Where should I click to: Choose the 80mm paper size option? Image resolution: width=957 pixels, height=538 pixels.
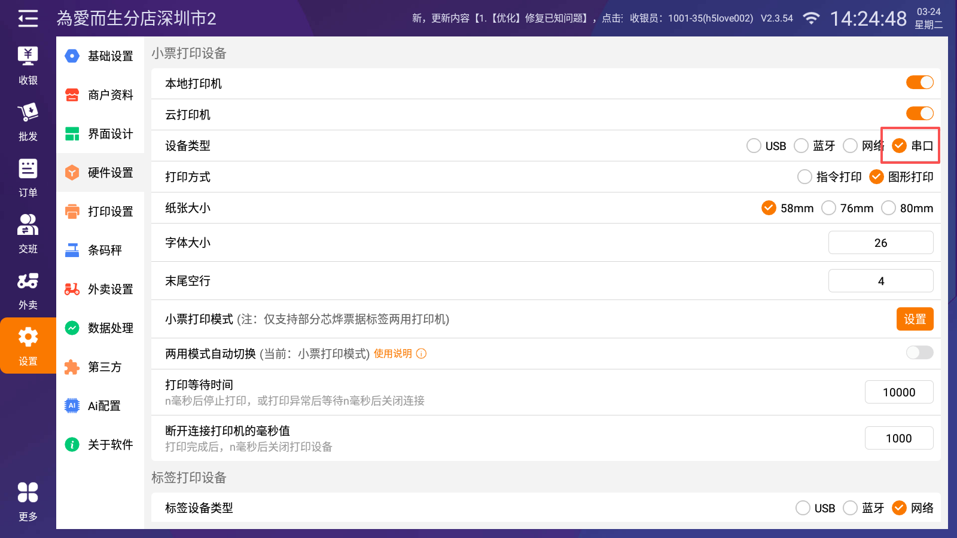tap(889, 208)
